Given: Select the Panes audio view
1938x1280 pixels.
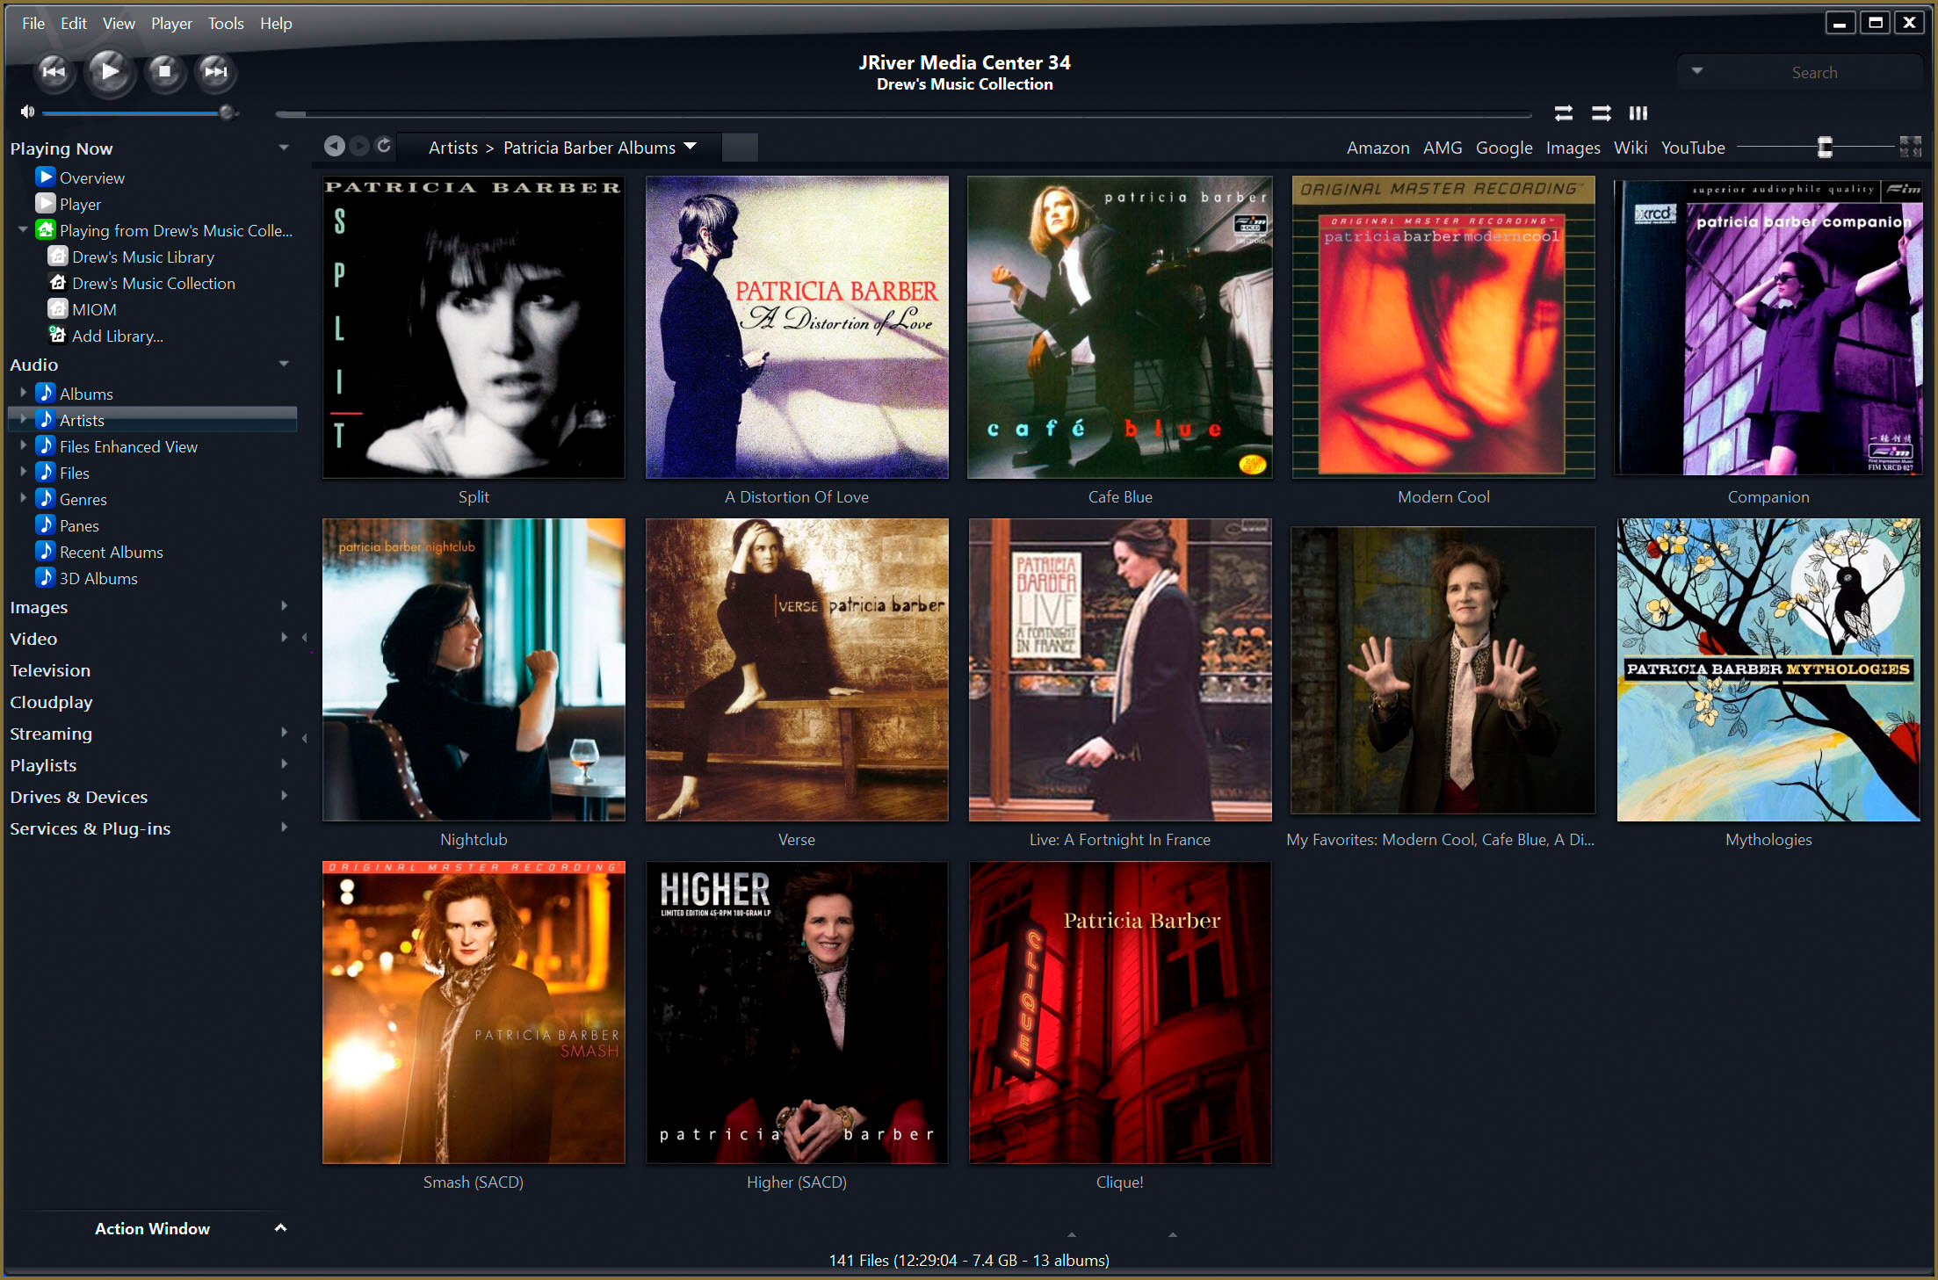Looking at the screenshot, I should pos(79,525).
